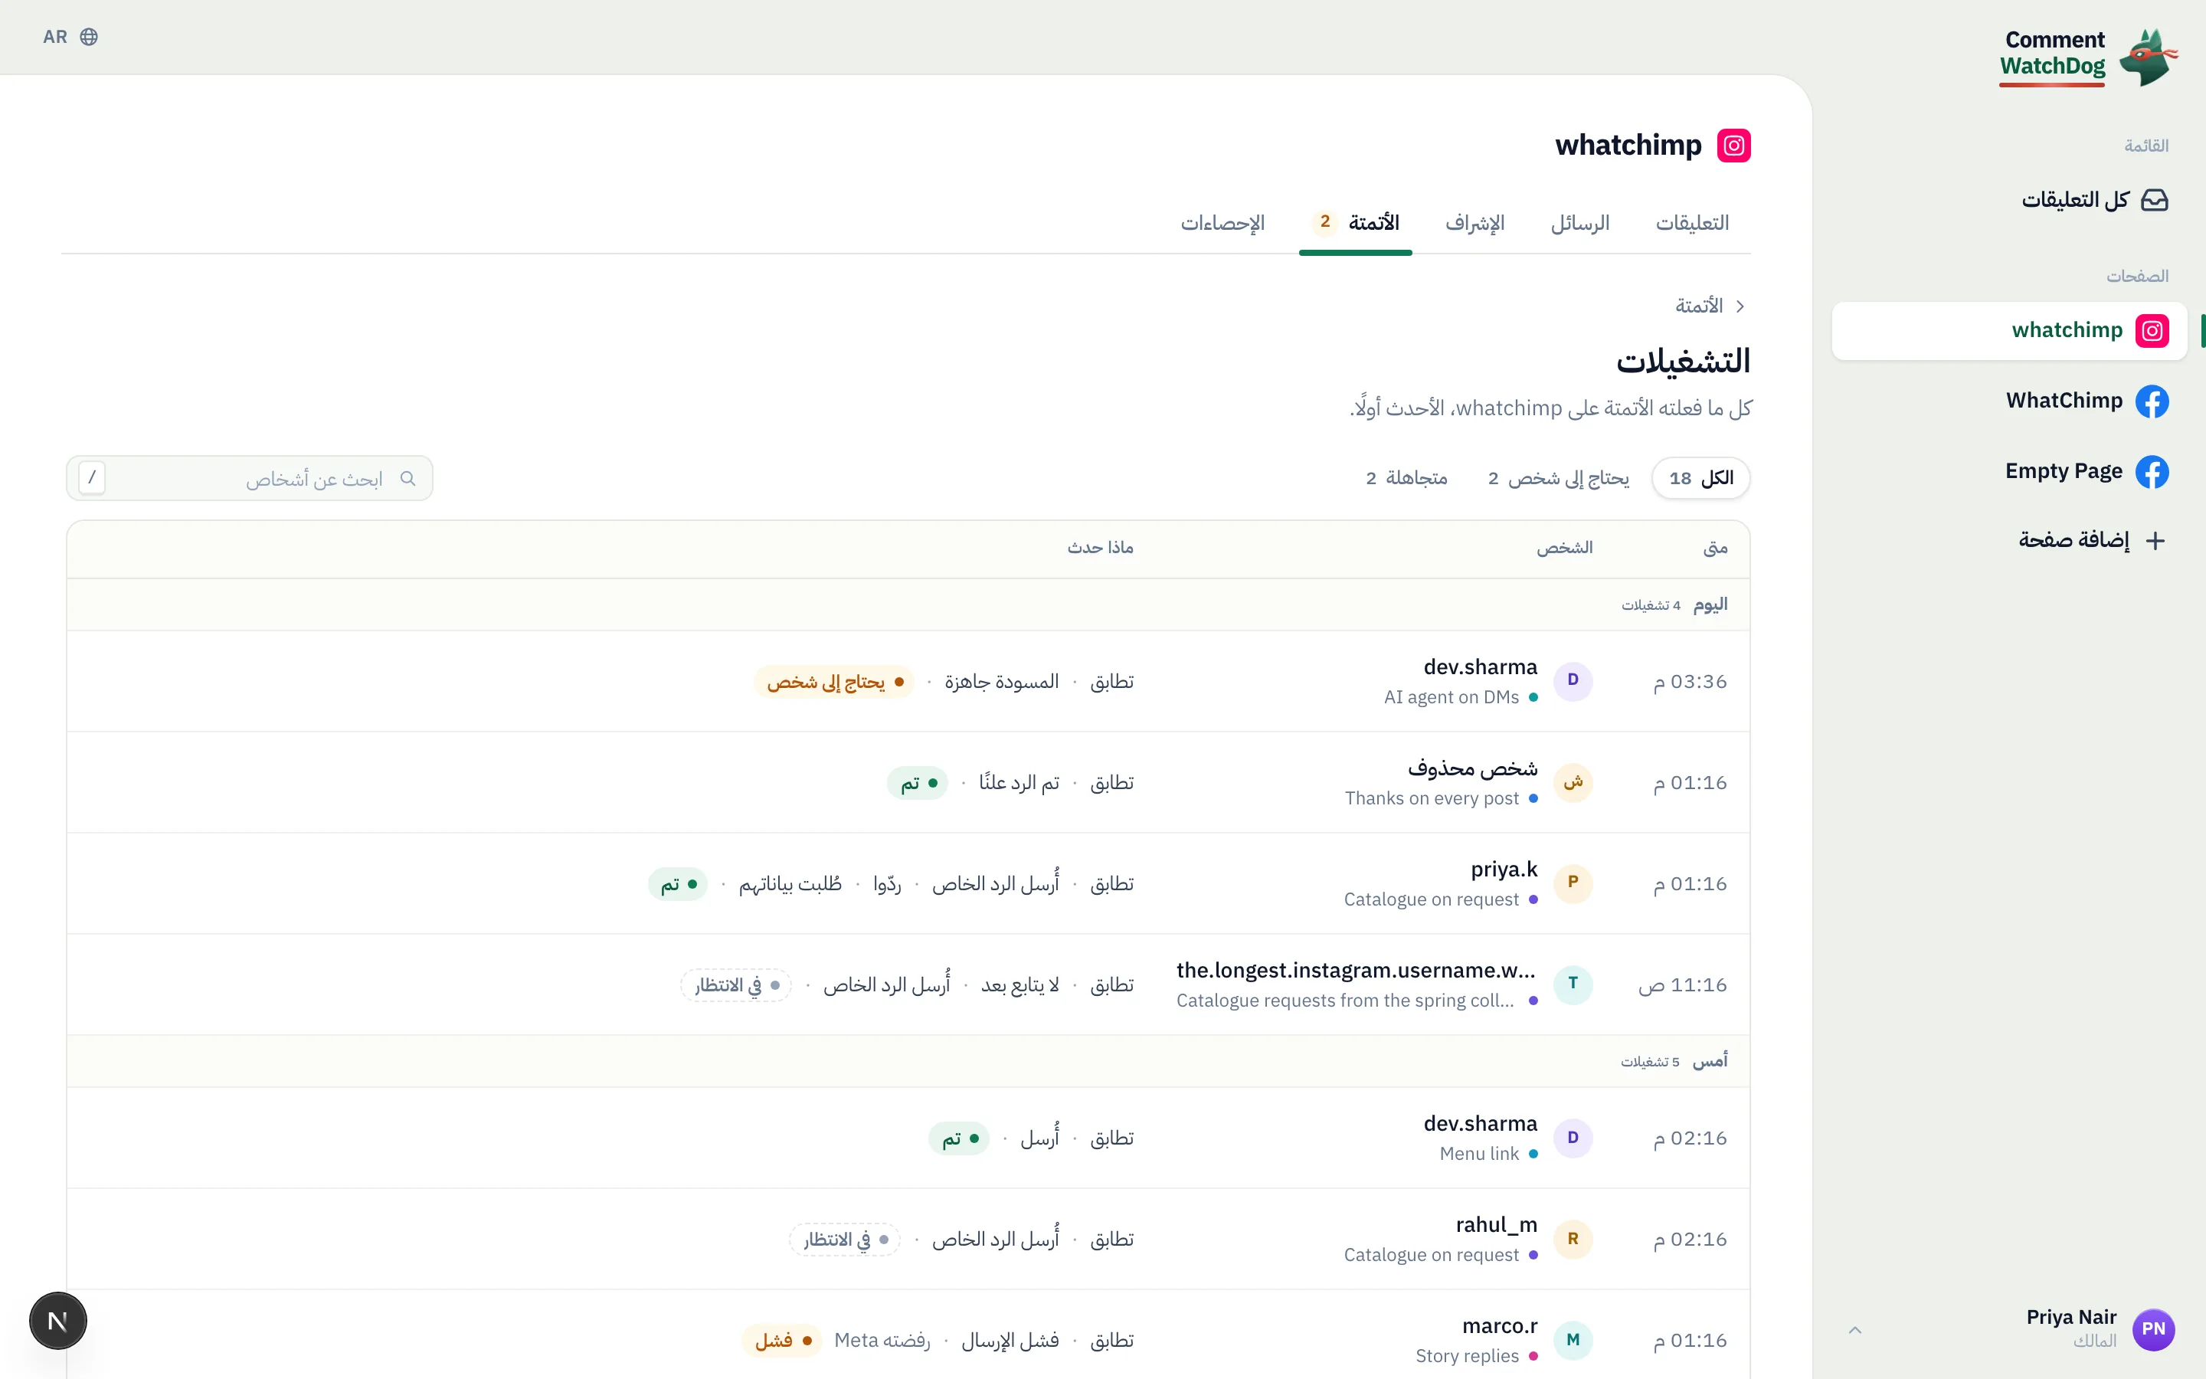Click the فشل badge in marco.r row

pyautogui.click(x=782, y=1341)
